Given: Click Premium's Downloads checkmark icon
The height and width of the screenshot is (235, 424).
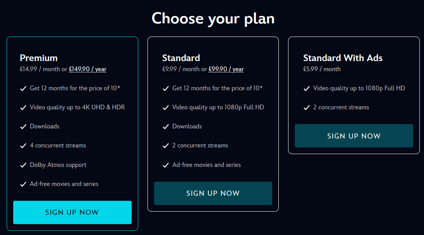Looking at the screenshot, I should click(x=23, y=126).
